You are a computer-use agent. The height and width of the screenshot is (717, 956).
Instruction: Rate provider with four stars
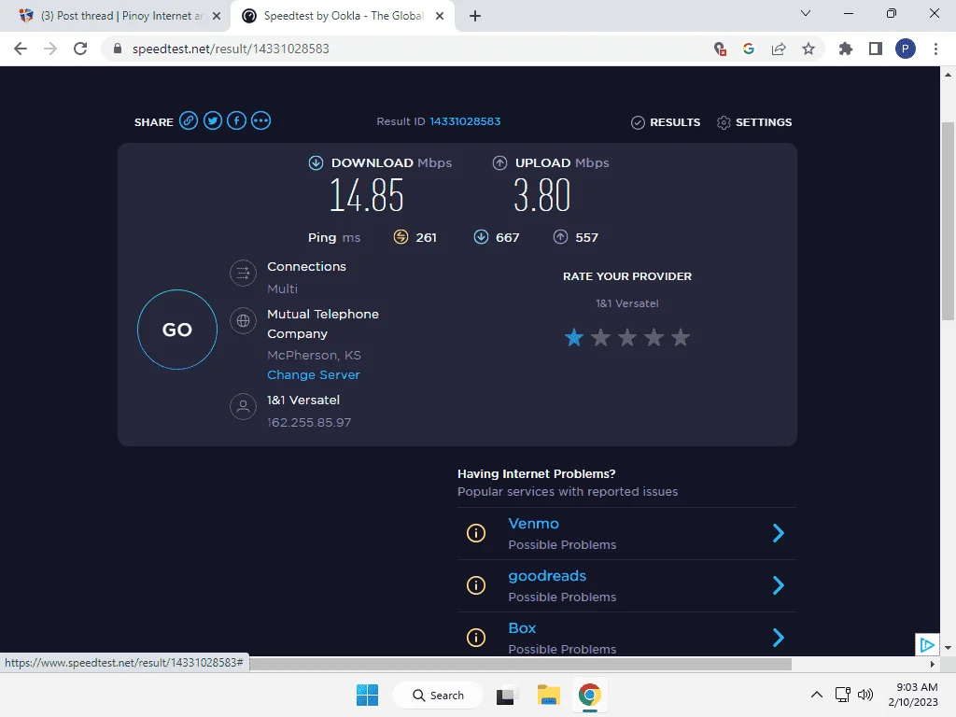pyautogui.click(x=654, y=337)
